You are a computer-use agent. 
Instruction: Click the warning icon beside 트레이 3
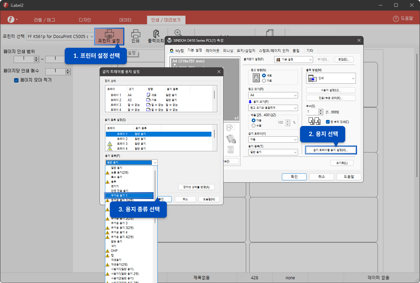[110, 144]
